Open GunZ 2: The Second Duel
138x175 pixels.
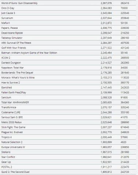[15, 172]
